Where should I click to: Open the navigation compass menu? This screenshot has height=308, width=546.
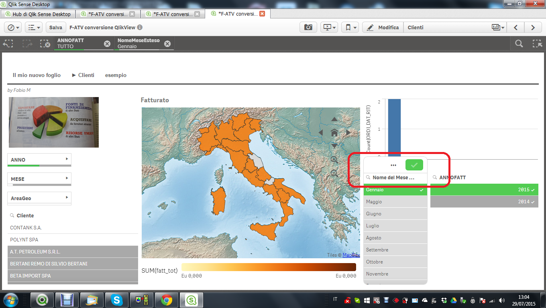(x=13, y=27)
